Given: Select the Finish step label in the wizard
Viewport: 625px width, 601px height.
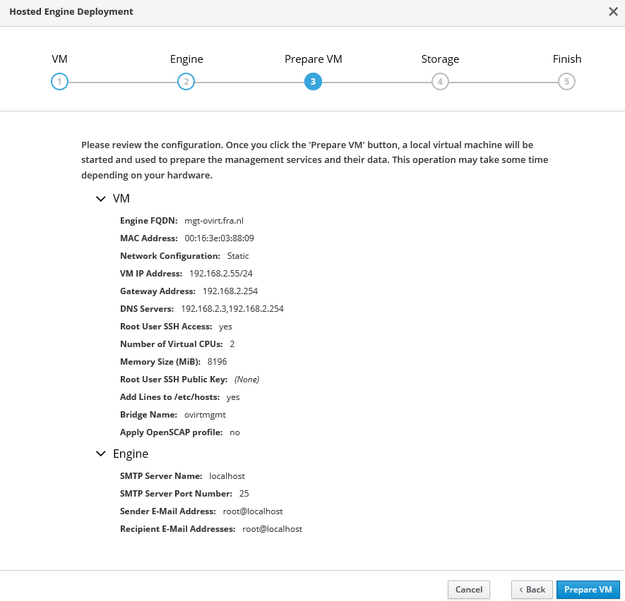Looking at the screenshot, I should pos(566,59).
